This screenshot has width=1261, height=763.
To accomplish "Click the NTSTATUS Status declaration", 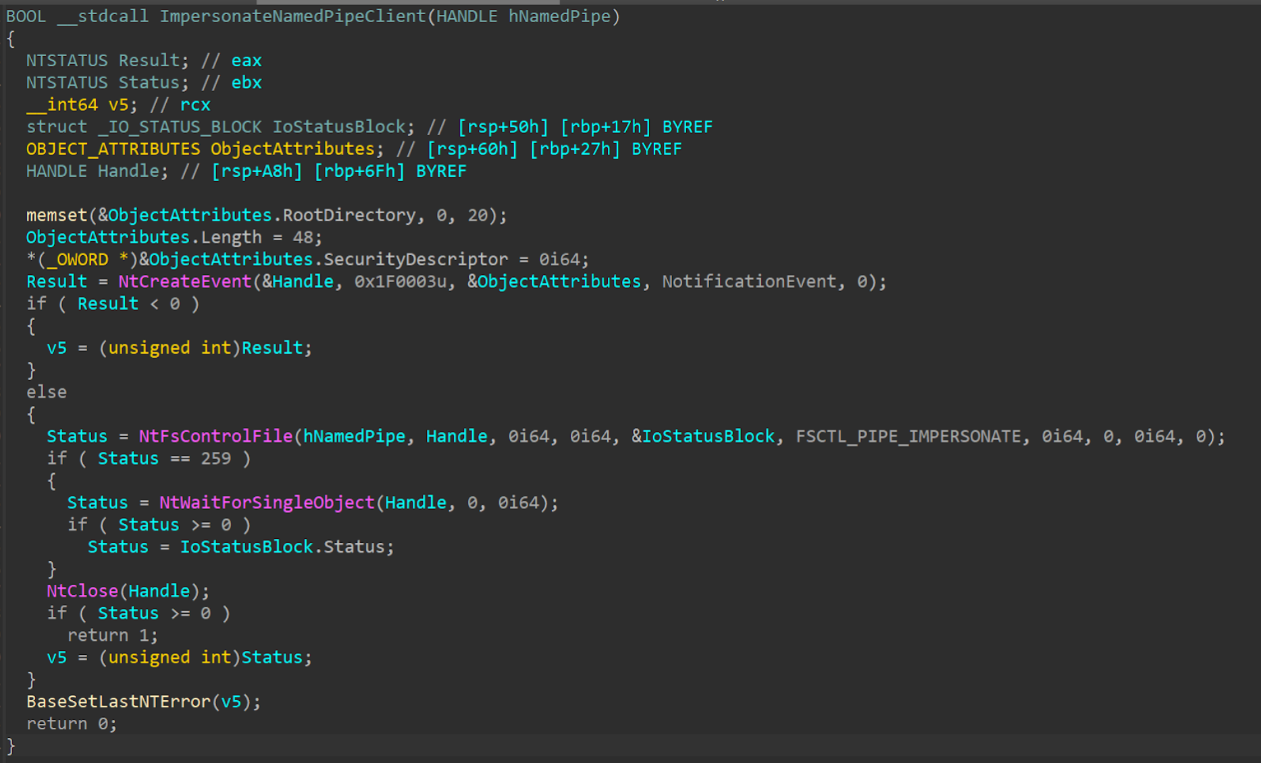I will [x=107, y=82].
